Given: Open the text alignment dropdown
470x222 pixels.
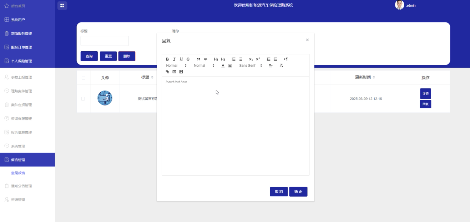Looking at the screenshot, I should 271,66.
